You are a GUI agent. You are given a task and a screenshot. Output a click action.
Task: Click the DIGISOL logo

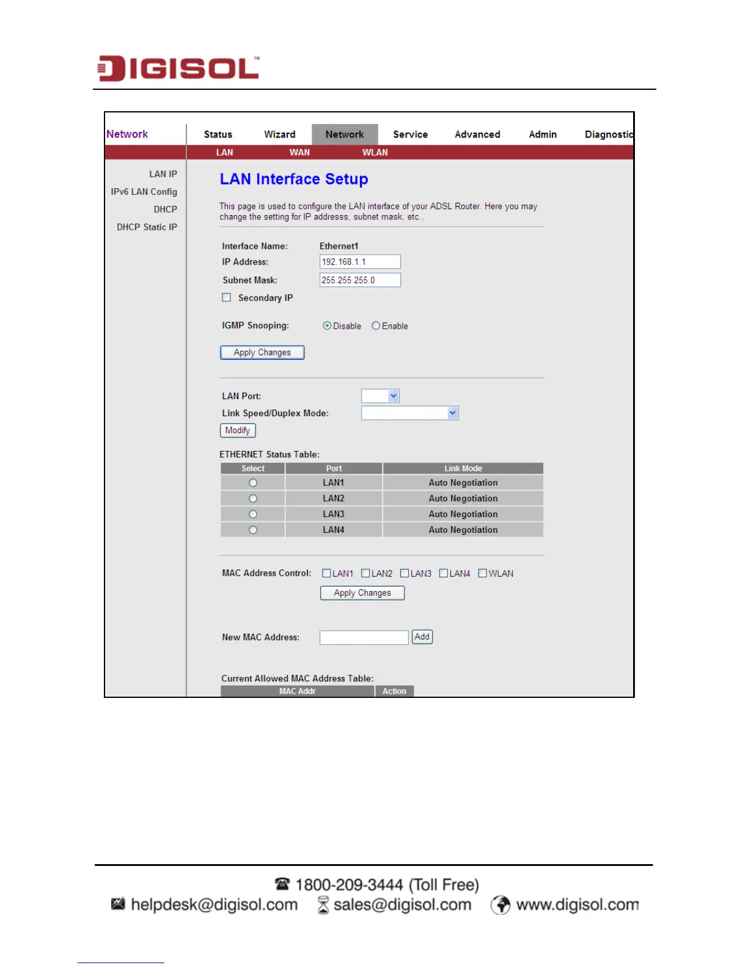(178, 68)
